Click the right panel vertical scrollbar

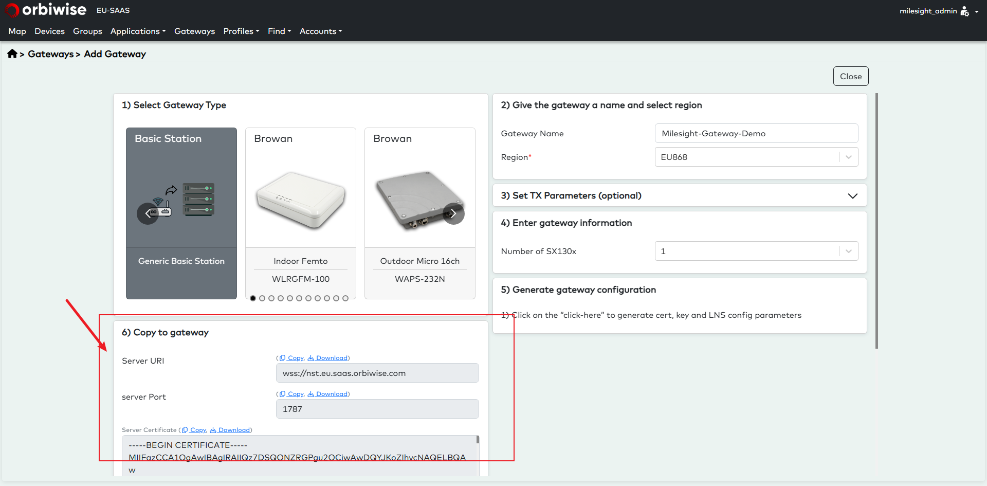(x=876, y=221)
